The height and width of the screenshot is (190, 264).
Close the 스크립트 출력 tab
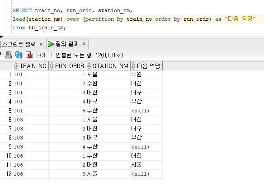tap(41, 44)
